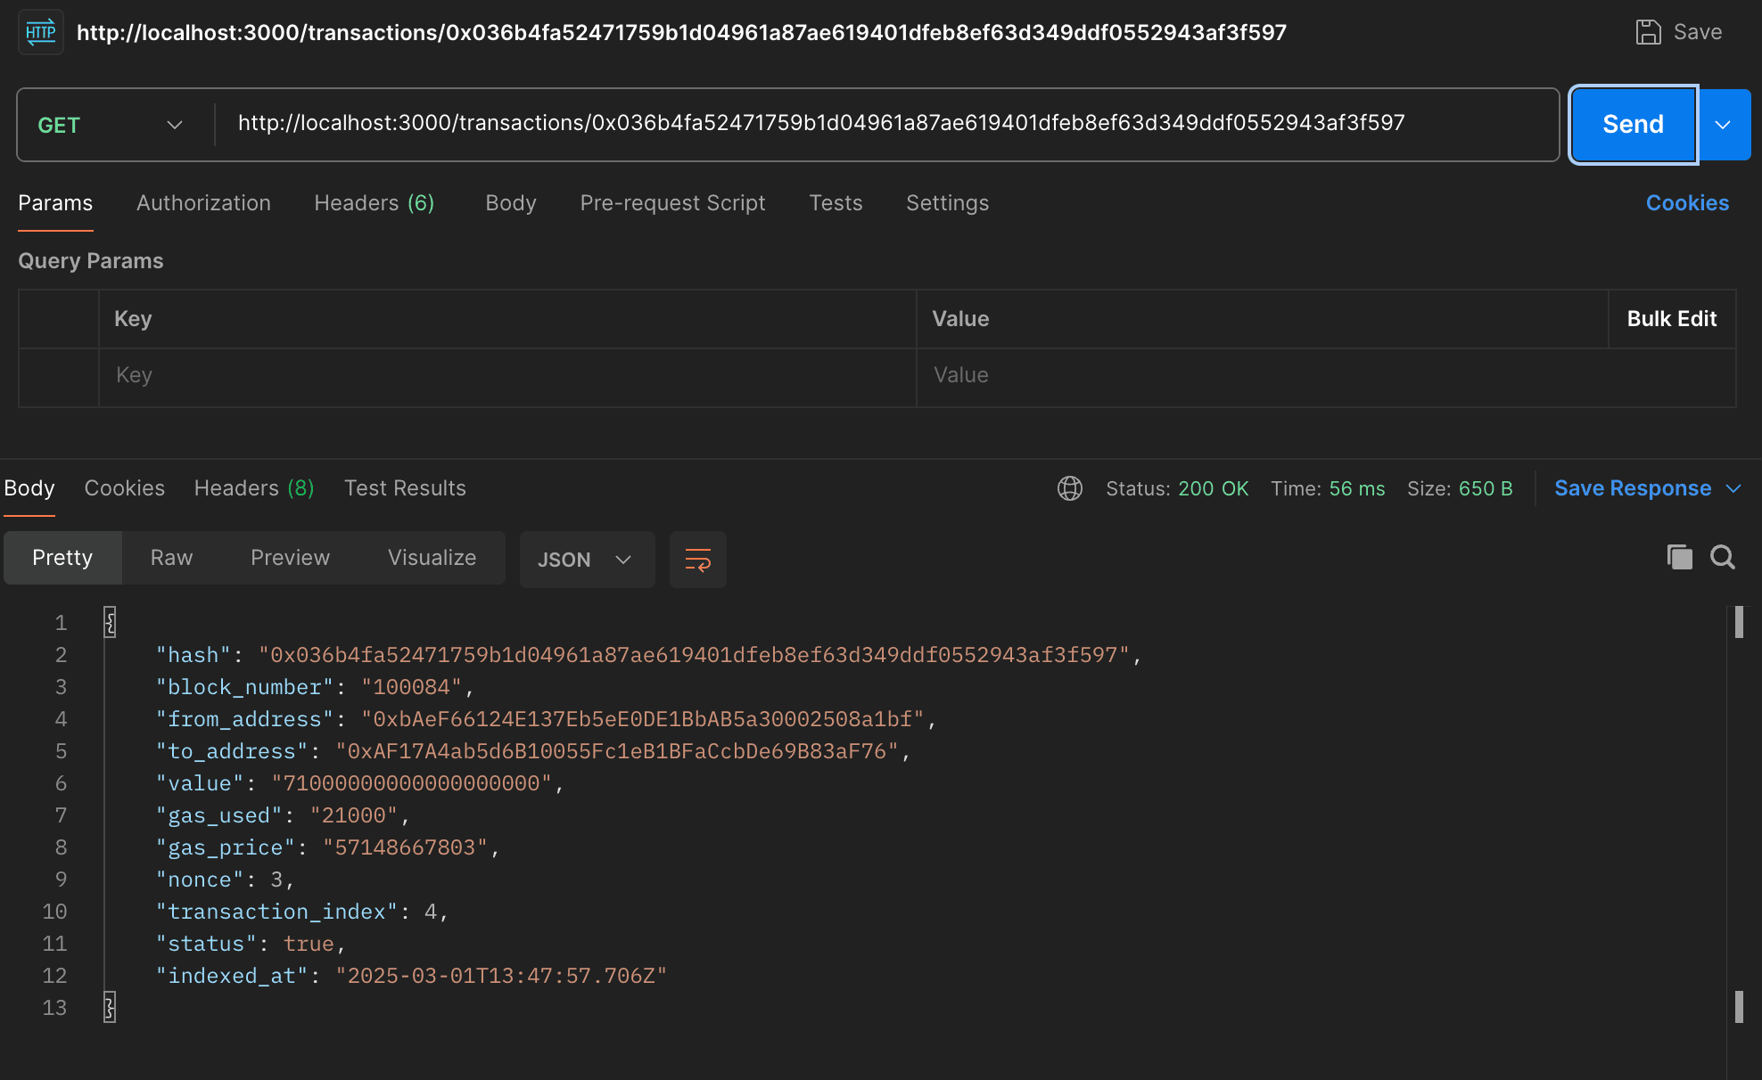Open the JSON format dropdown
This screenshot has width=1762, height=1080.
click(x=586, y=560)
